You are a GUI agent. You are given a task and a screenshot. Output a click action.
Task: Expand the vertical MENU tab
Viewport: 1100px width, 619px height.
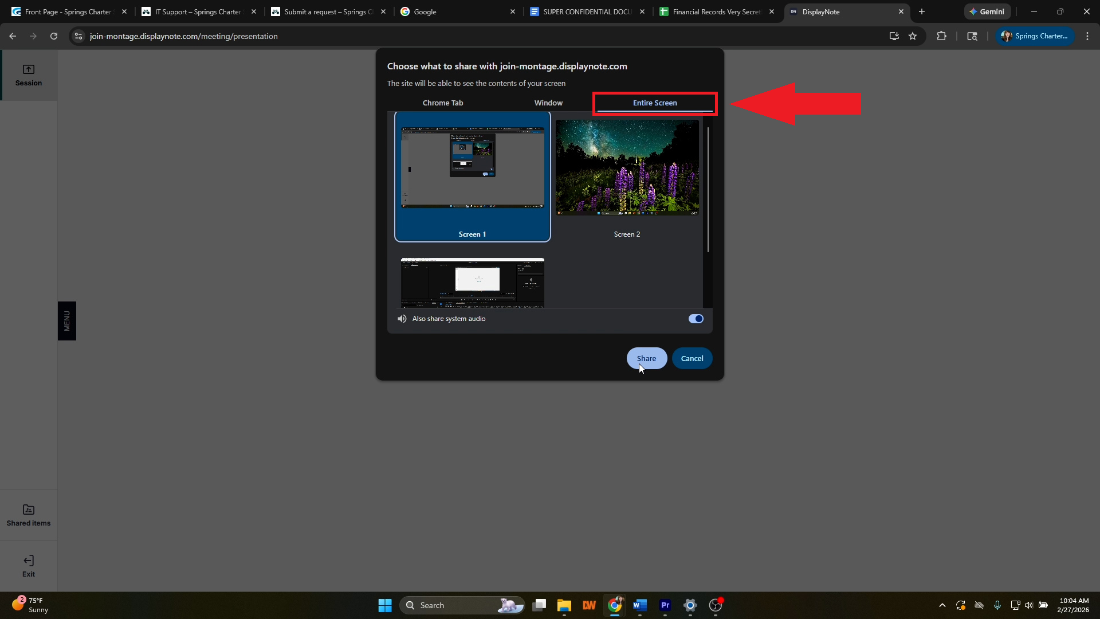point(67,321)
